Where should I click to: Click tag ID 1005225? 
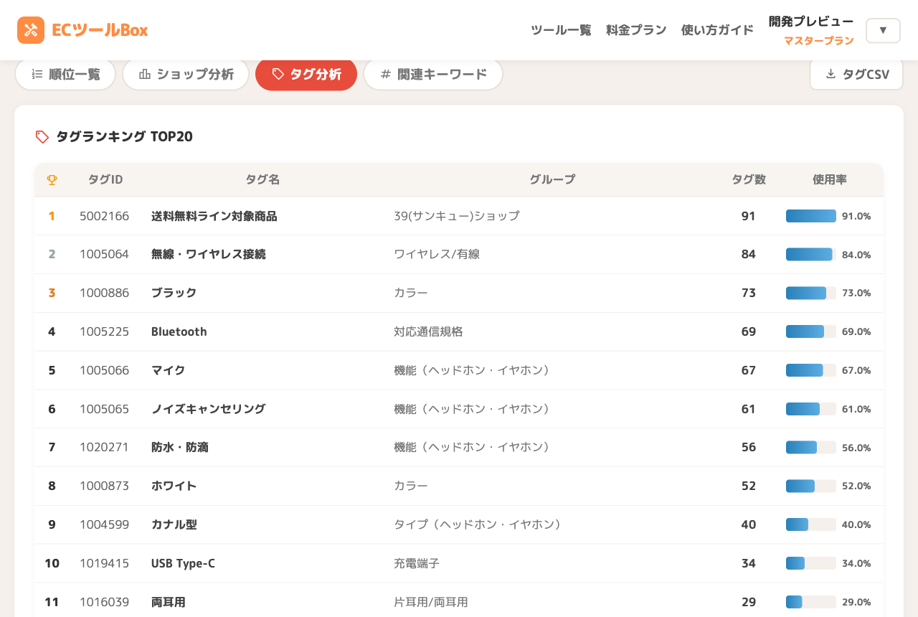(x=105, y=331)
